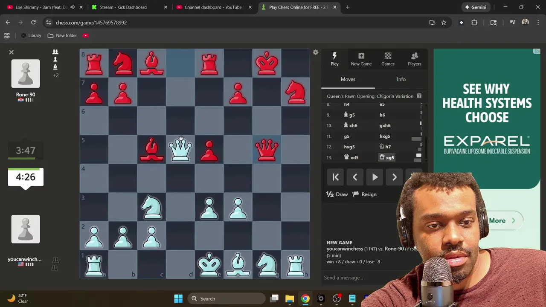
Task: Offer a Draw
Action: tap(337, 194)
